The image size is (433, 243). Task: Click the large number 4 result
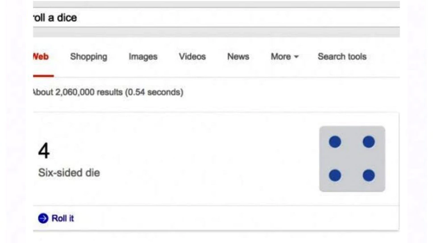point(44,151)
